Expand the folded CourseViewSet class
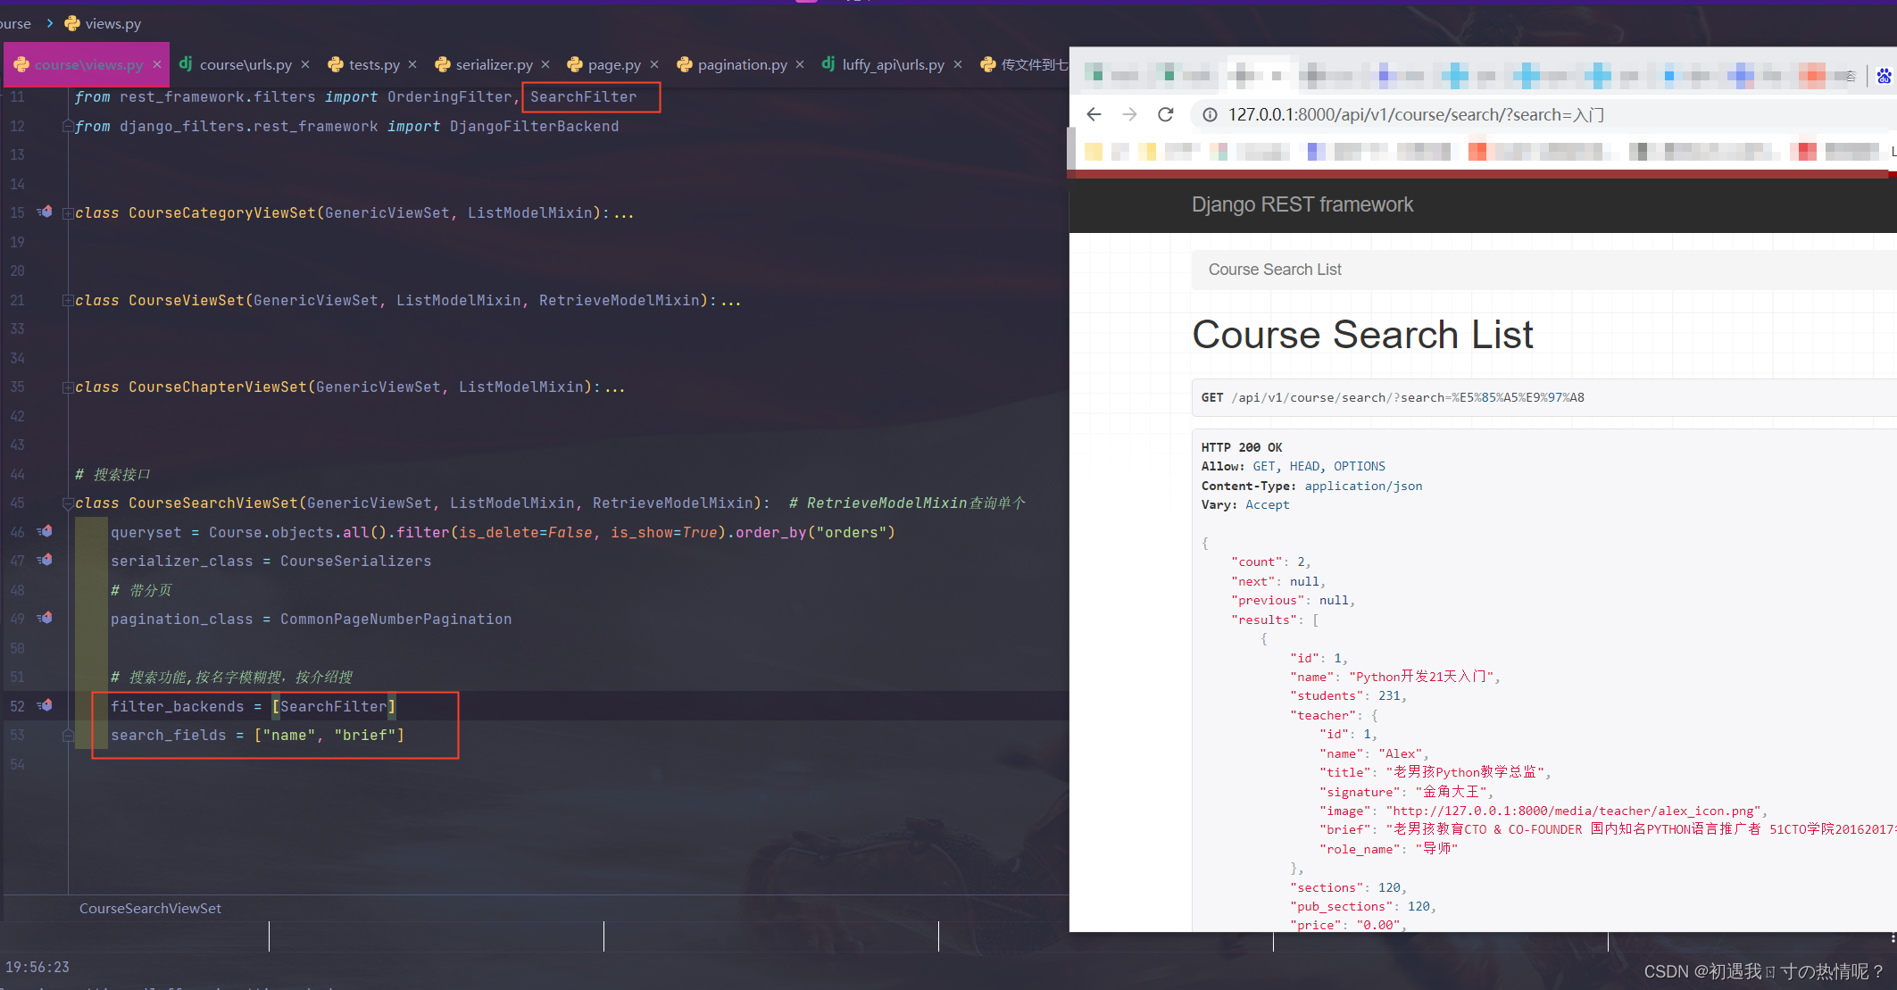 pos(68,301)
